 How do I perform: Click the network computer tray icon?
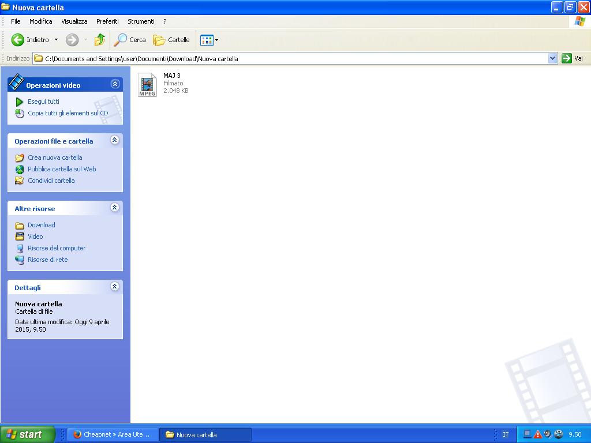tap(528, 434)
